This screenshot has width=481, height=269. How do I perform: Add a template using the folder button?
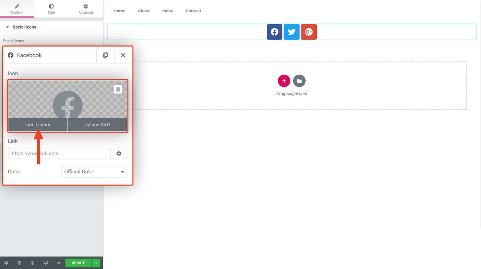(x=299, y=81)
